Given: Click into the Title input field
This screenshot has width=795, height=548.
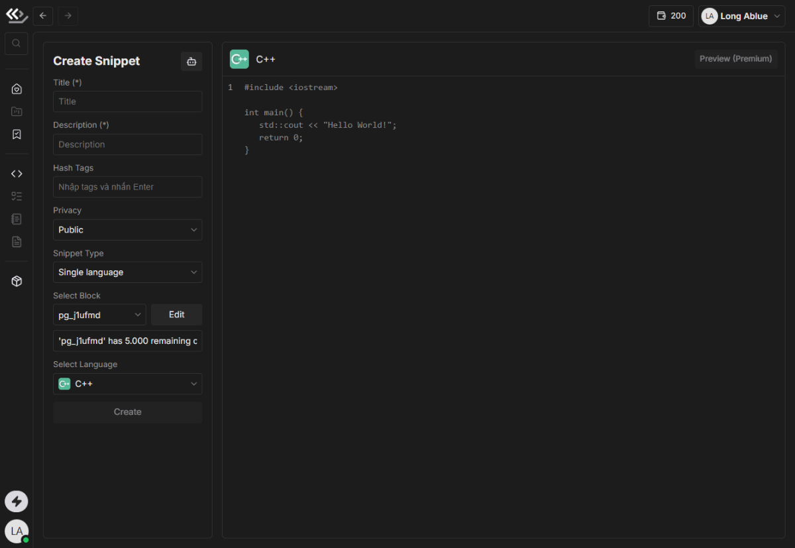Looking at the screenshot, I should [x=127, y=101].
